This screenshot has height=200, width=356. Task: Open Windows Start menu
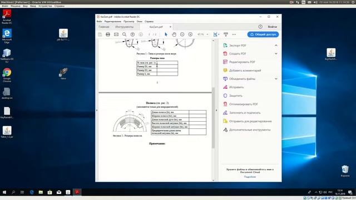tap(4, 192)
